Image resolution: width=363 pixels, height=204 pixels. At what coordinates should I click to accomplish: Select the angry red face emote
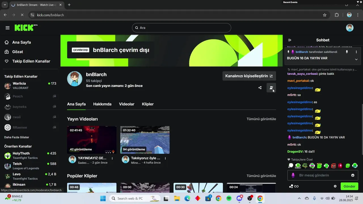tap(334, 166)
